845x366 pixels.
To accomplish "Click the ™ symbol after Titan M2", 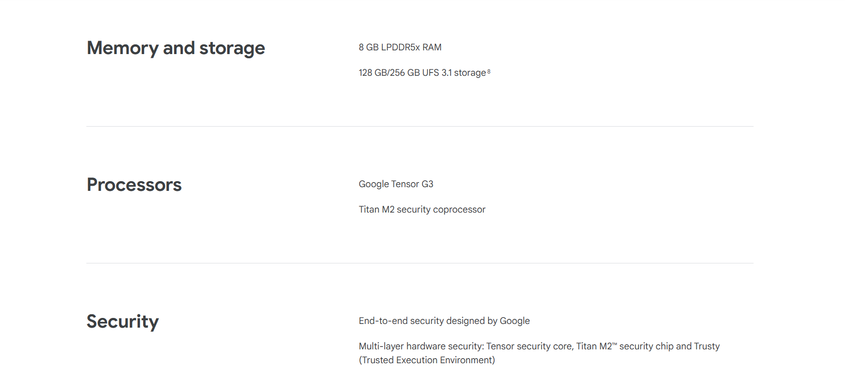I will (x=615, y=344).
